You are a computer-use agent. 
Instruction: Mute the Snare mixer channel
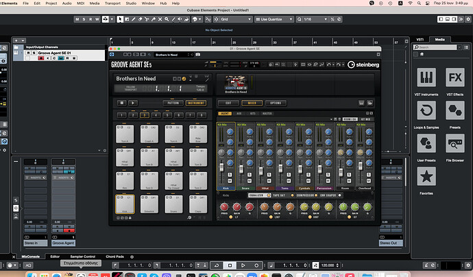point(250,181)
